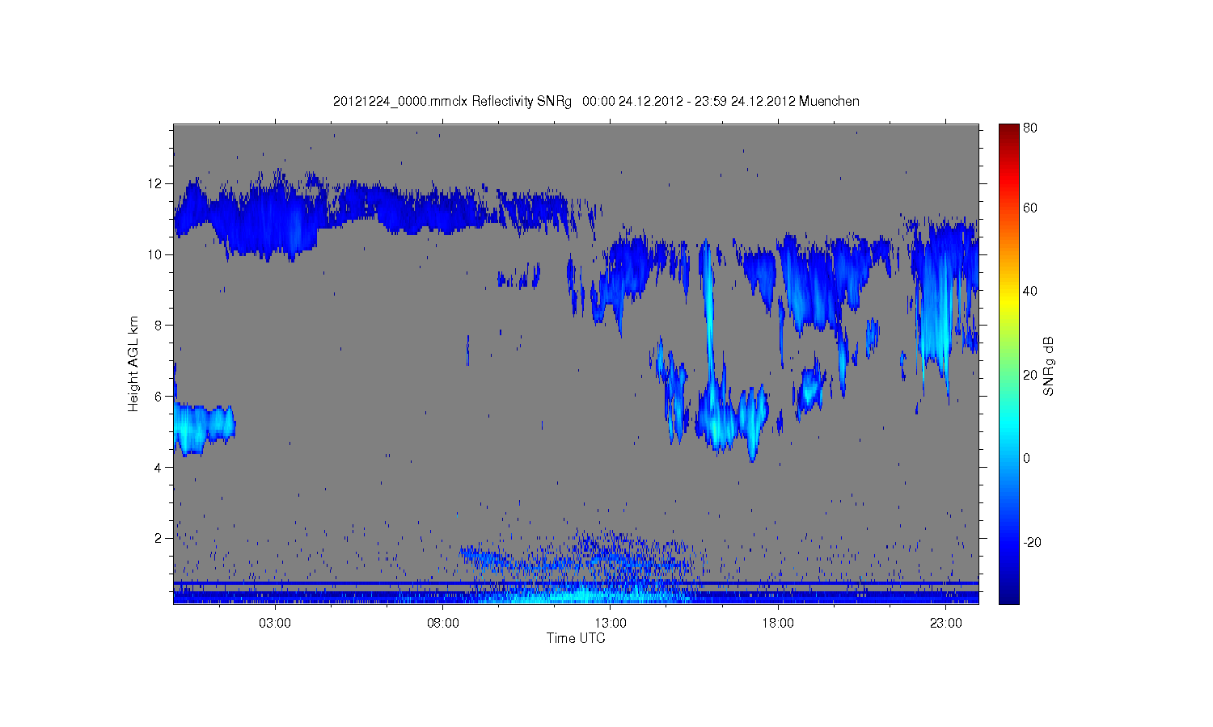1213x727 pixels.
Task: Click the high cirrus cloud layer around 03:00
Action: [x=271, y=218]
